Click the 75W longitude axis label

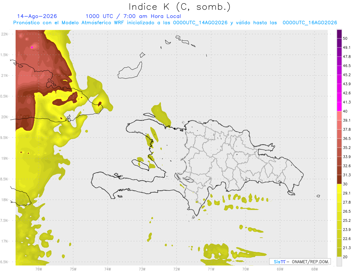point(73,269)
